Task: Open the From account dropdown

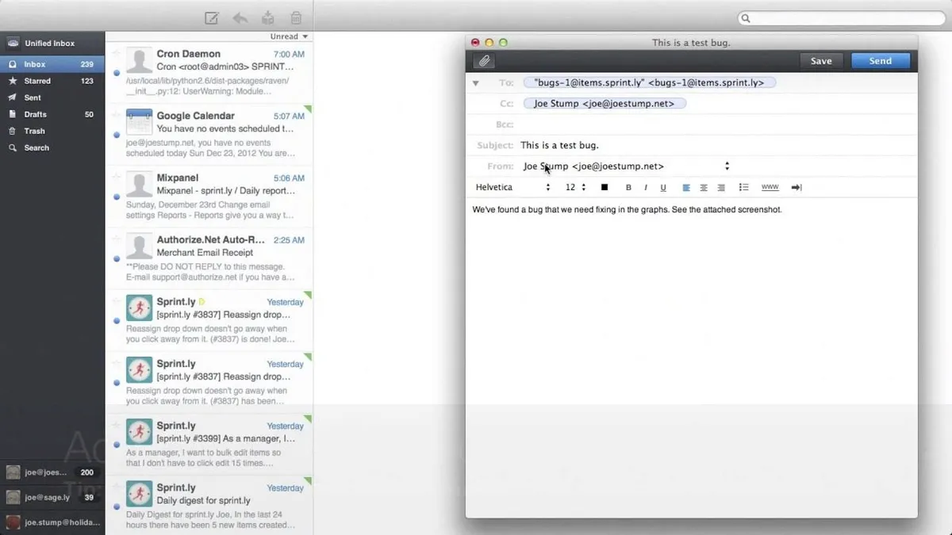Action: [626, 166]
